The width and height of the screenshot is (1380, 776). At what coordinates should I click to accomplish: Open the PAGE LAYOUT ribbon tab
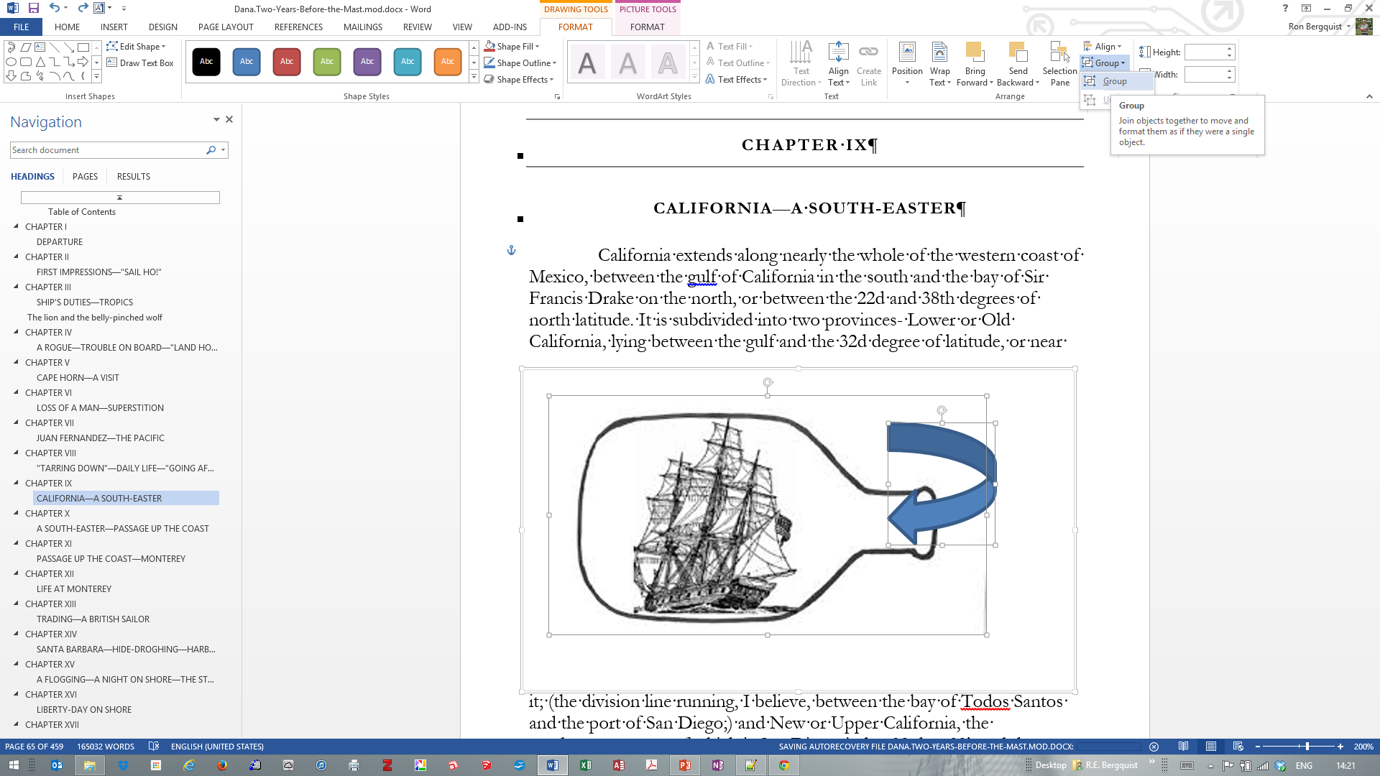[x=226, y=27]
